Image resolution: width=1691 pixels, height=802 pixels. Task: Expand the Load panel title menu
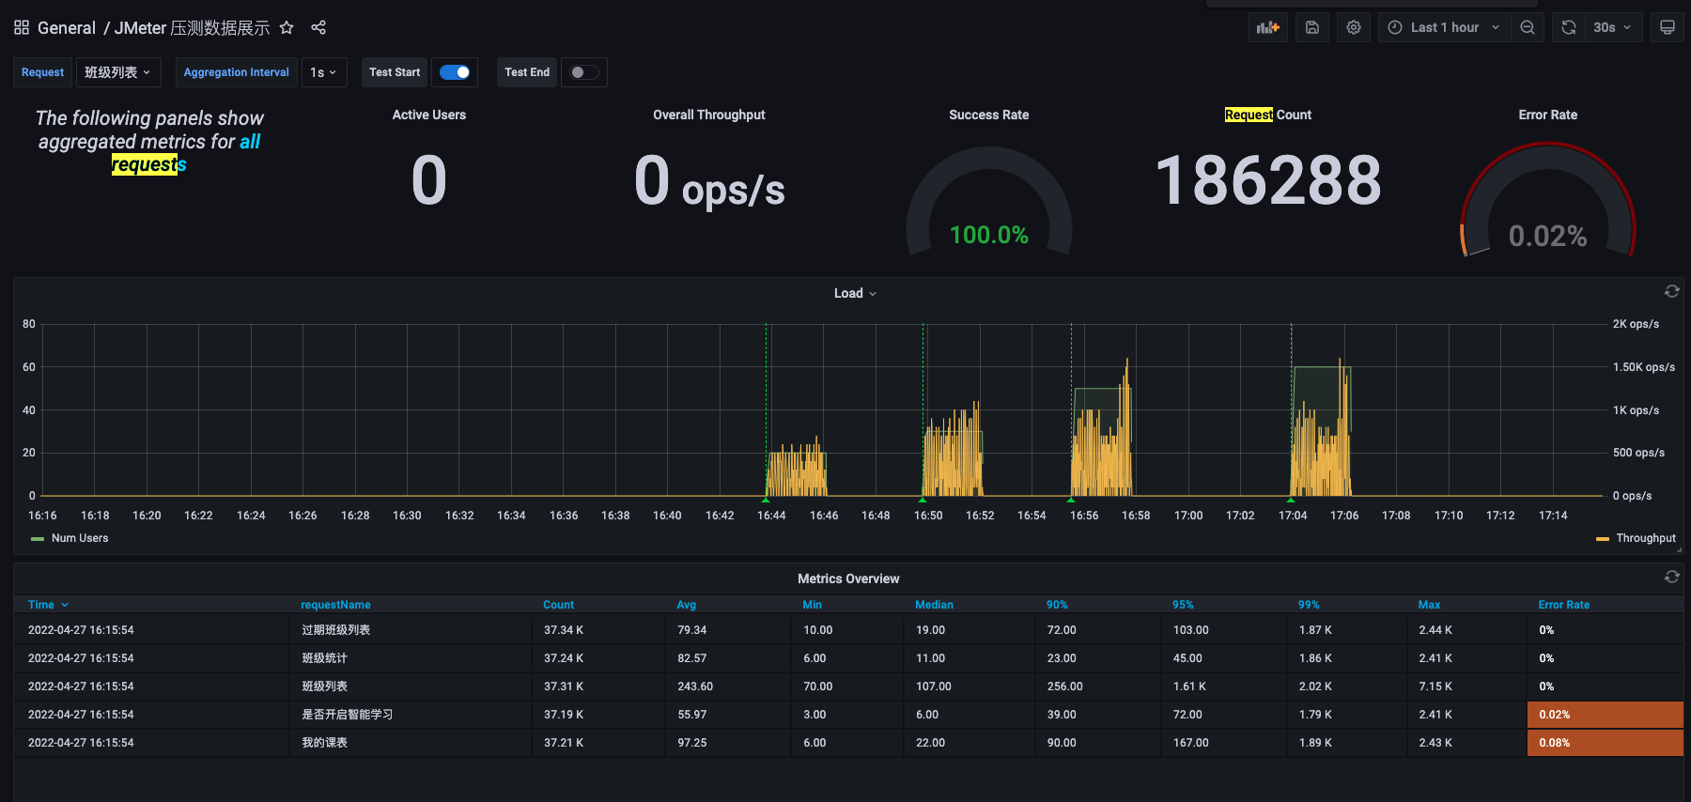coord(855,293)
